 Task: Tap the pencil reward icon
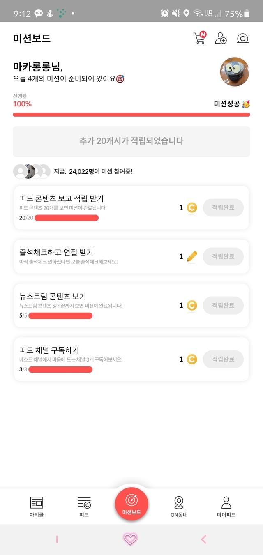(191, 257)
